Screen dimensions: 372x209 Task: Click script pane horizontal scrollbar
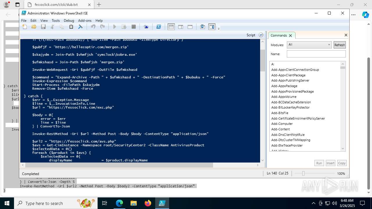tap(119, 165)
